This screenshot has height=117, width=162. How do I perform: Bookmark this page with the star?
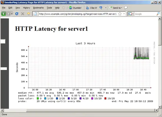coord(120,14)
